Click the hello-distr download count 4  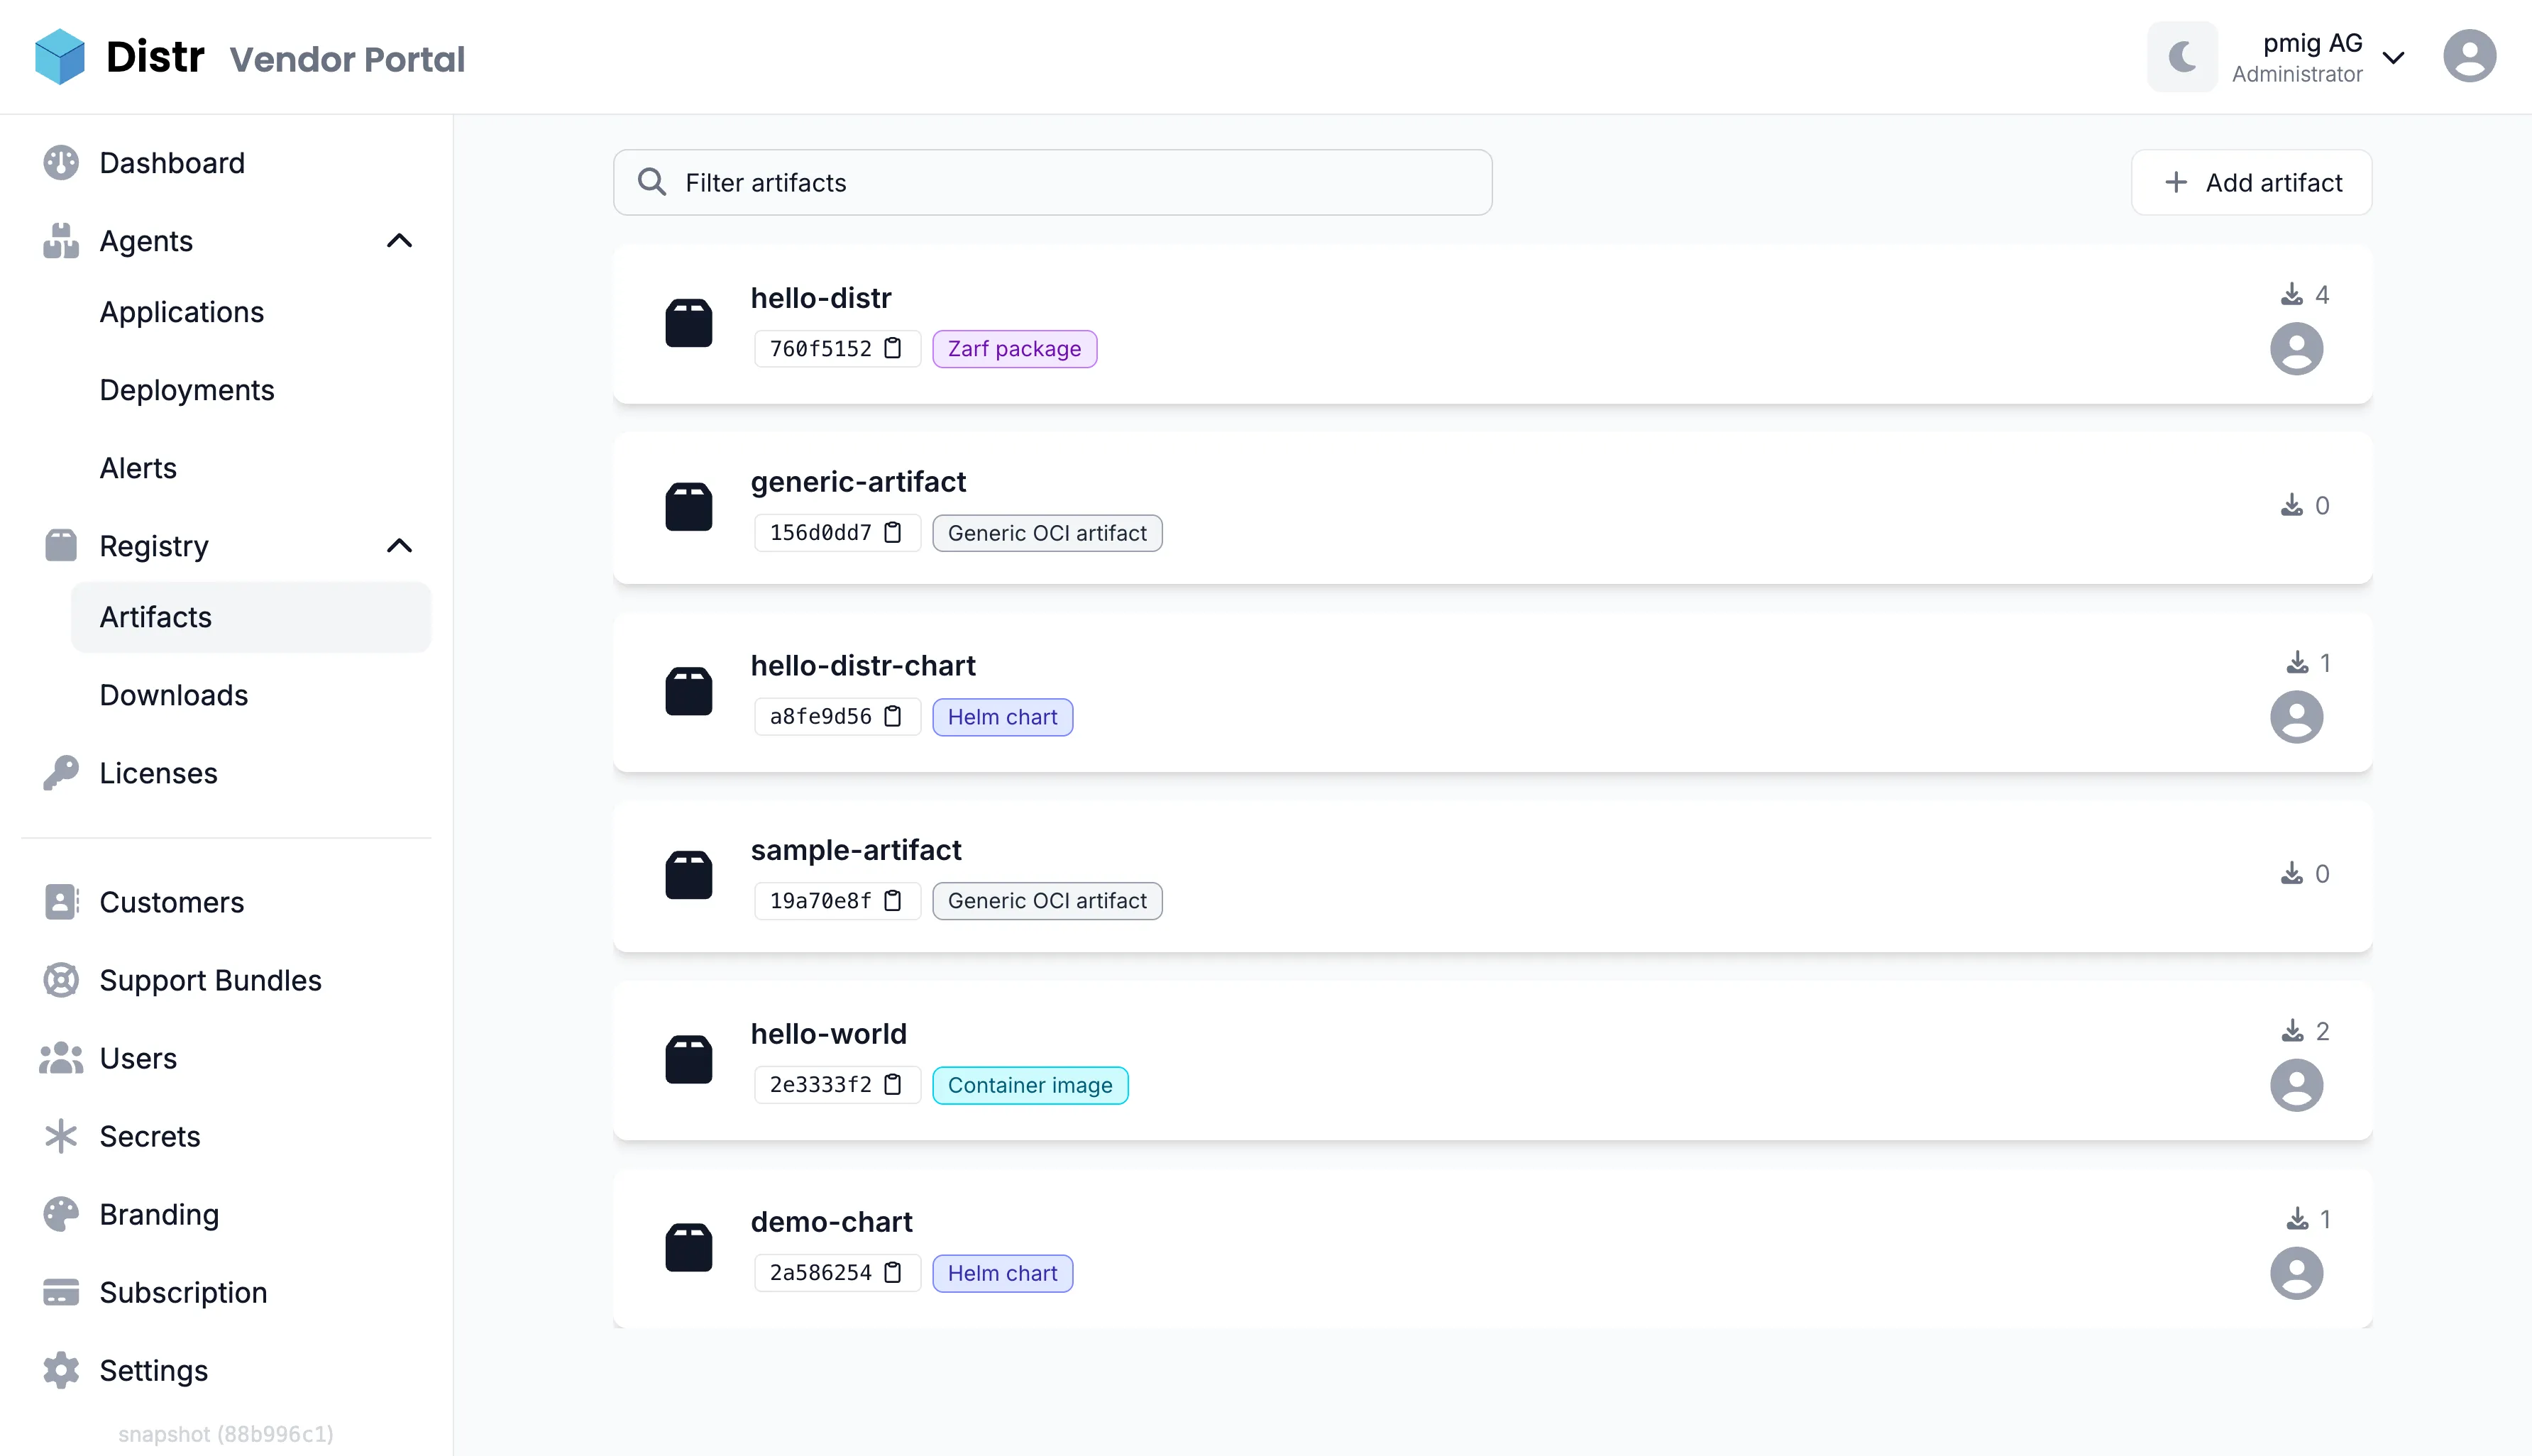[x=2305, y=294]
